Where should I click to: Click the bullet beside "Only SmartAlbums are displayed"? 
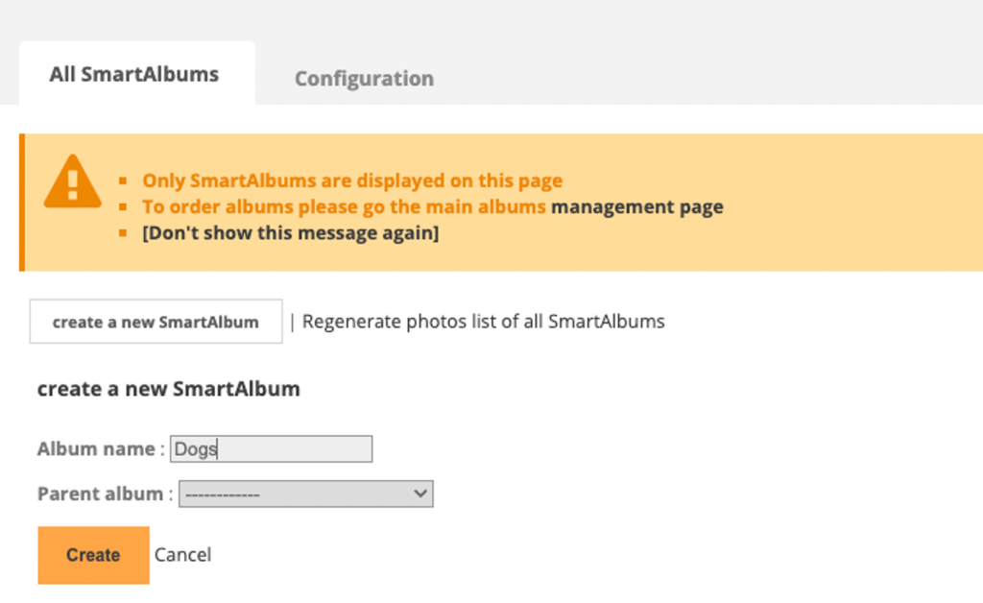pyautogui.click(x=123, y=181)
